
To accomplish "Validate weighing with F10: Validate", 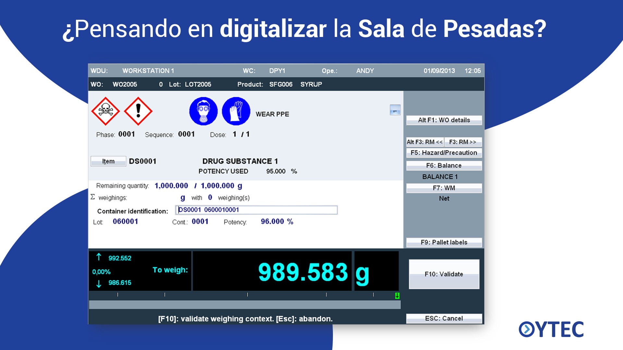I will tap(444, 274).
